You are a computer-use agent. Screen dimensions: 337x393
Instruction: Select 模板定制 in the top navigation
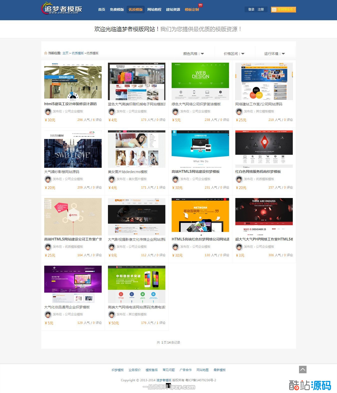[192, 9]
